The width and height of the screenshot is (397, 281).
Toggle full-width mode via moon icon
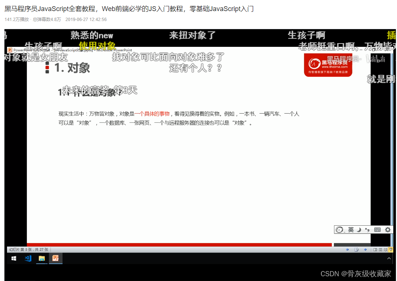pyautogui.click(x=359, y=230)
